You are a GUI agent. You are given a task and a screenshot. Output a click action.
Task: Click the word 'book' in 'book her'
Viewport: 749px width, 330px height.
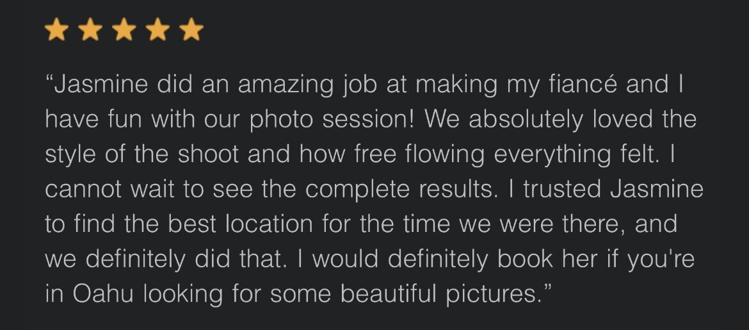pos(525,259)
